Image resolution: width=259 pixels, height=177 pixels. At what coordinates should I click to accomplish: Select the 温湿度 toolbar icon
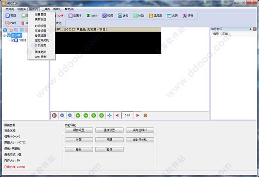(x=155, y=16)
